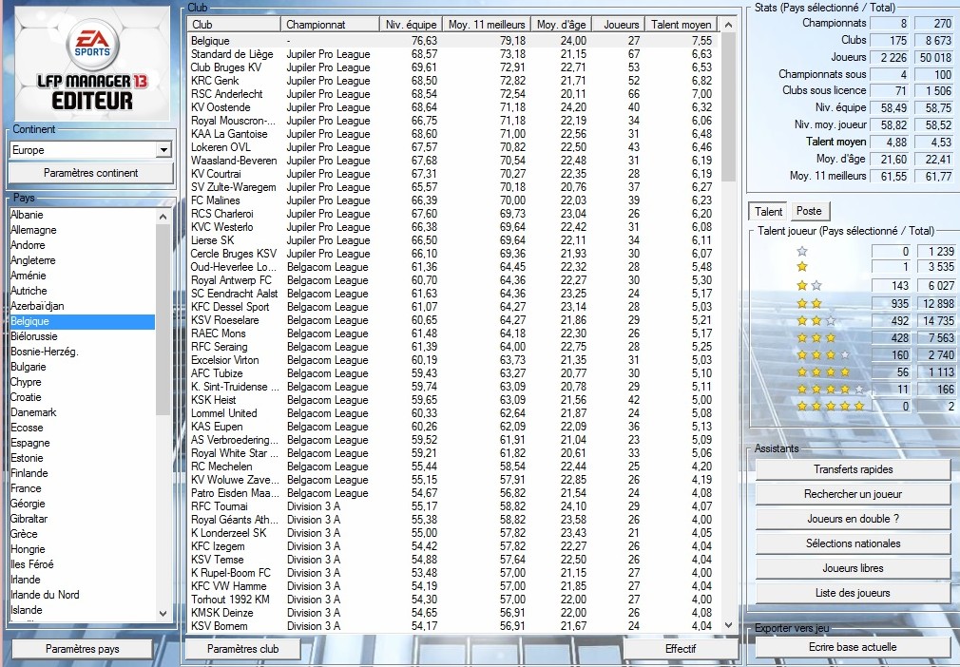The image size is (960, 667).
Task: Sort by Moy. 11 meilleurs column header
Action: [x=486, y=25]
